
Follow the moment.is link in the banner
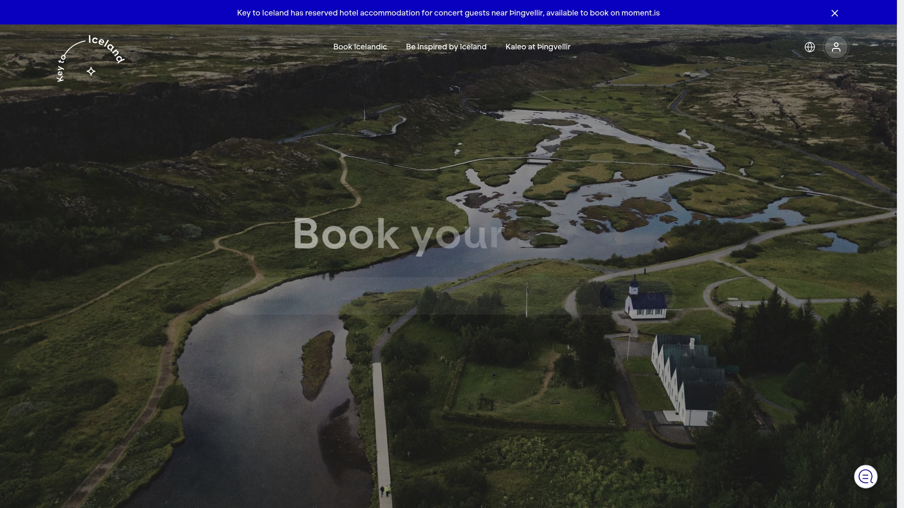(641, 13)
